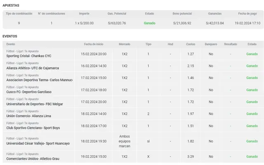
Task: Click the Cuotas column header
Action: 191,44
